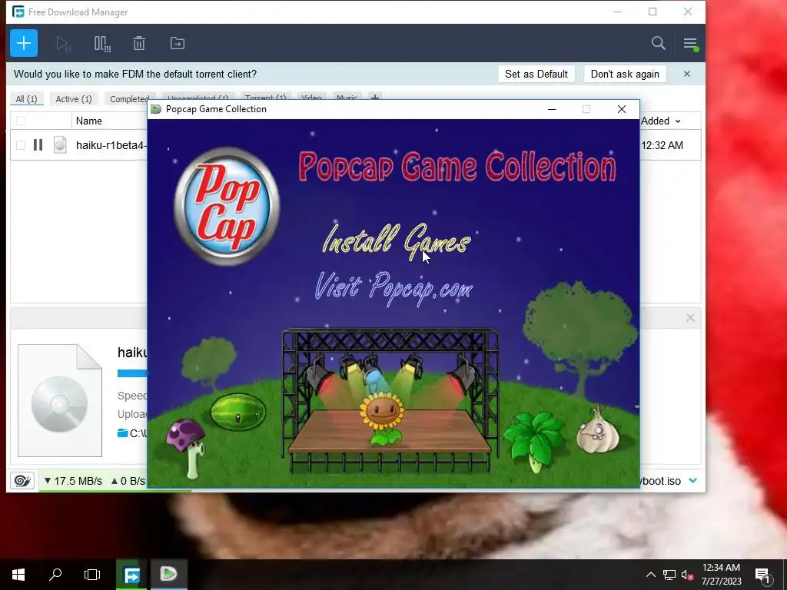The image size is (787, 590).
Task: Switch to the Active (1) filter tab
Action: click(74, 99)
